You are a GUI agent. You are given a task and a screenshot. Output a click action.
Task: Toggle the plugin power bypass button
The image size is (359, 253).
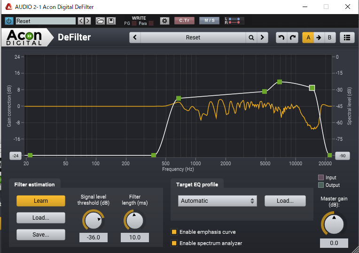[x=9, y=21]
